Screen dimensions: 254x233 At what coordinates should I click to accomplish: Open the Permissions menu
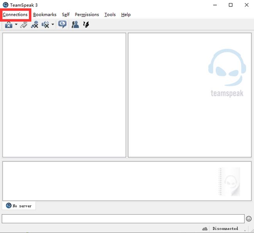tap(87, 14)
